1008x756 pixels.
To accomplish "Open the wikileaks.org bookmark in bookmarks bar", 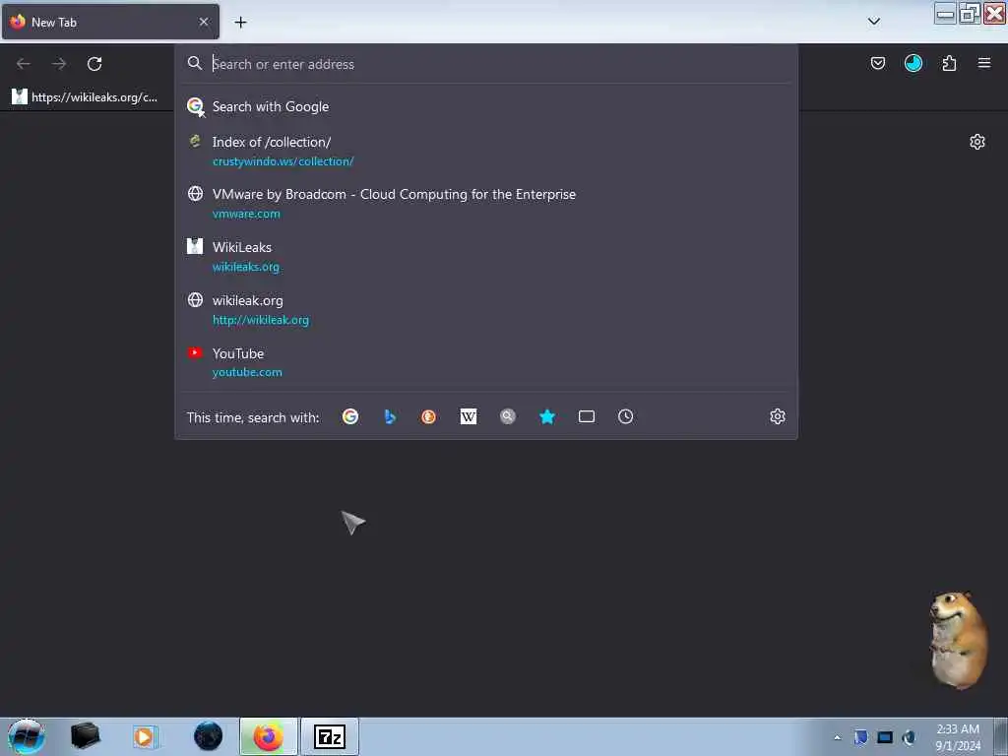I will tap(85, 97).
